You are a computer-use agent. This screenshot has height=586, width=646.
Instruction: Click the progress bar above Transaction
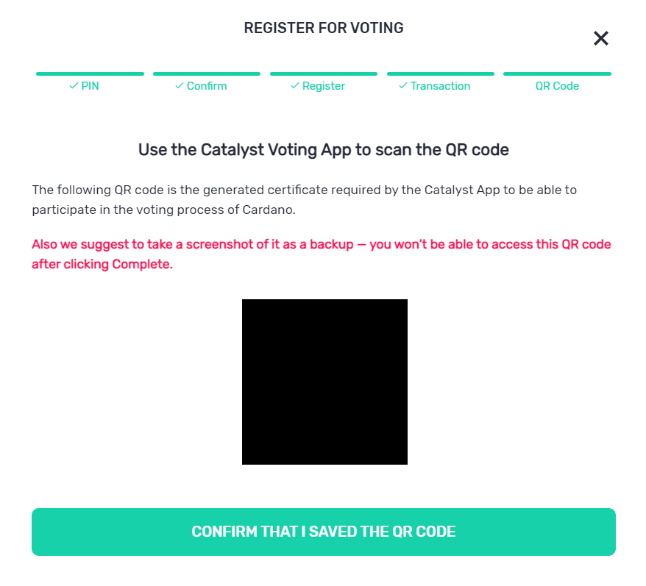[440, 74]
